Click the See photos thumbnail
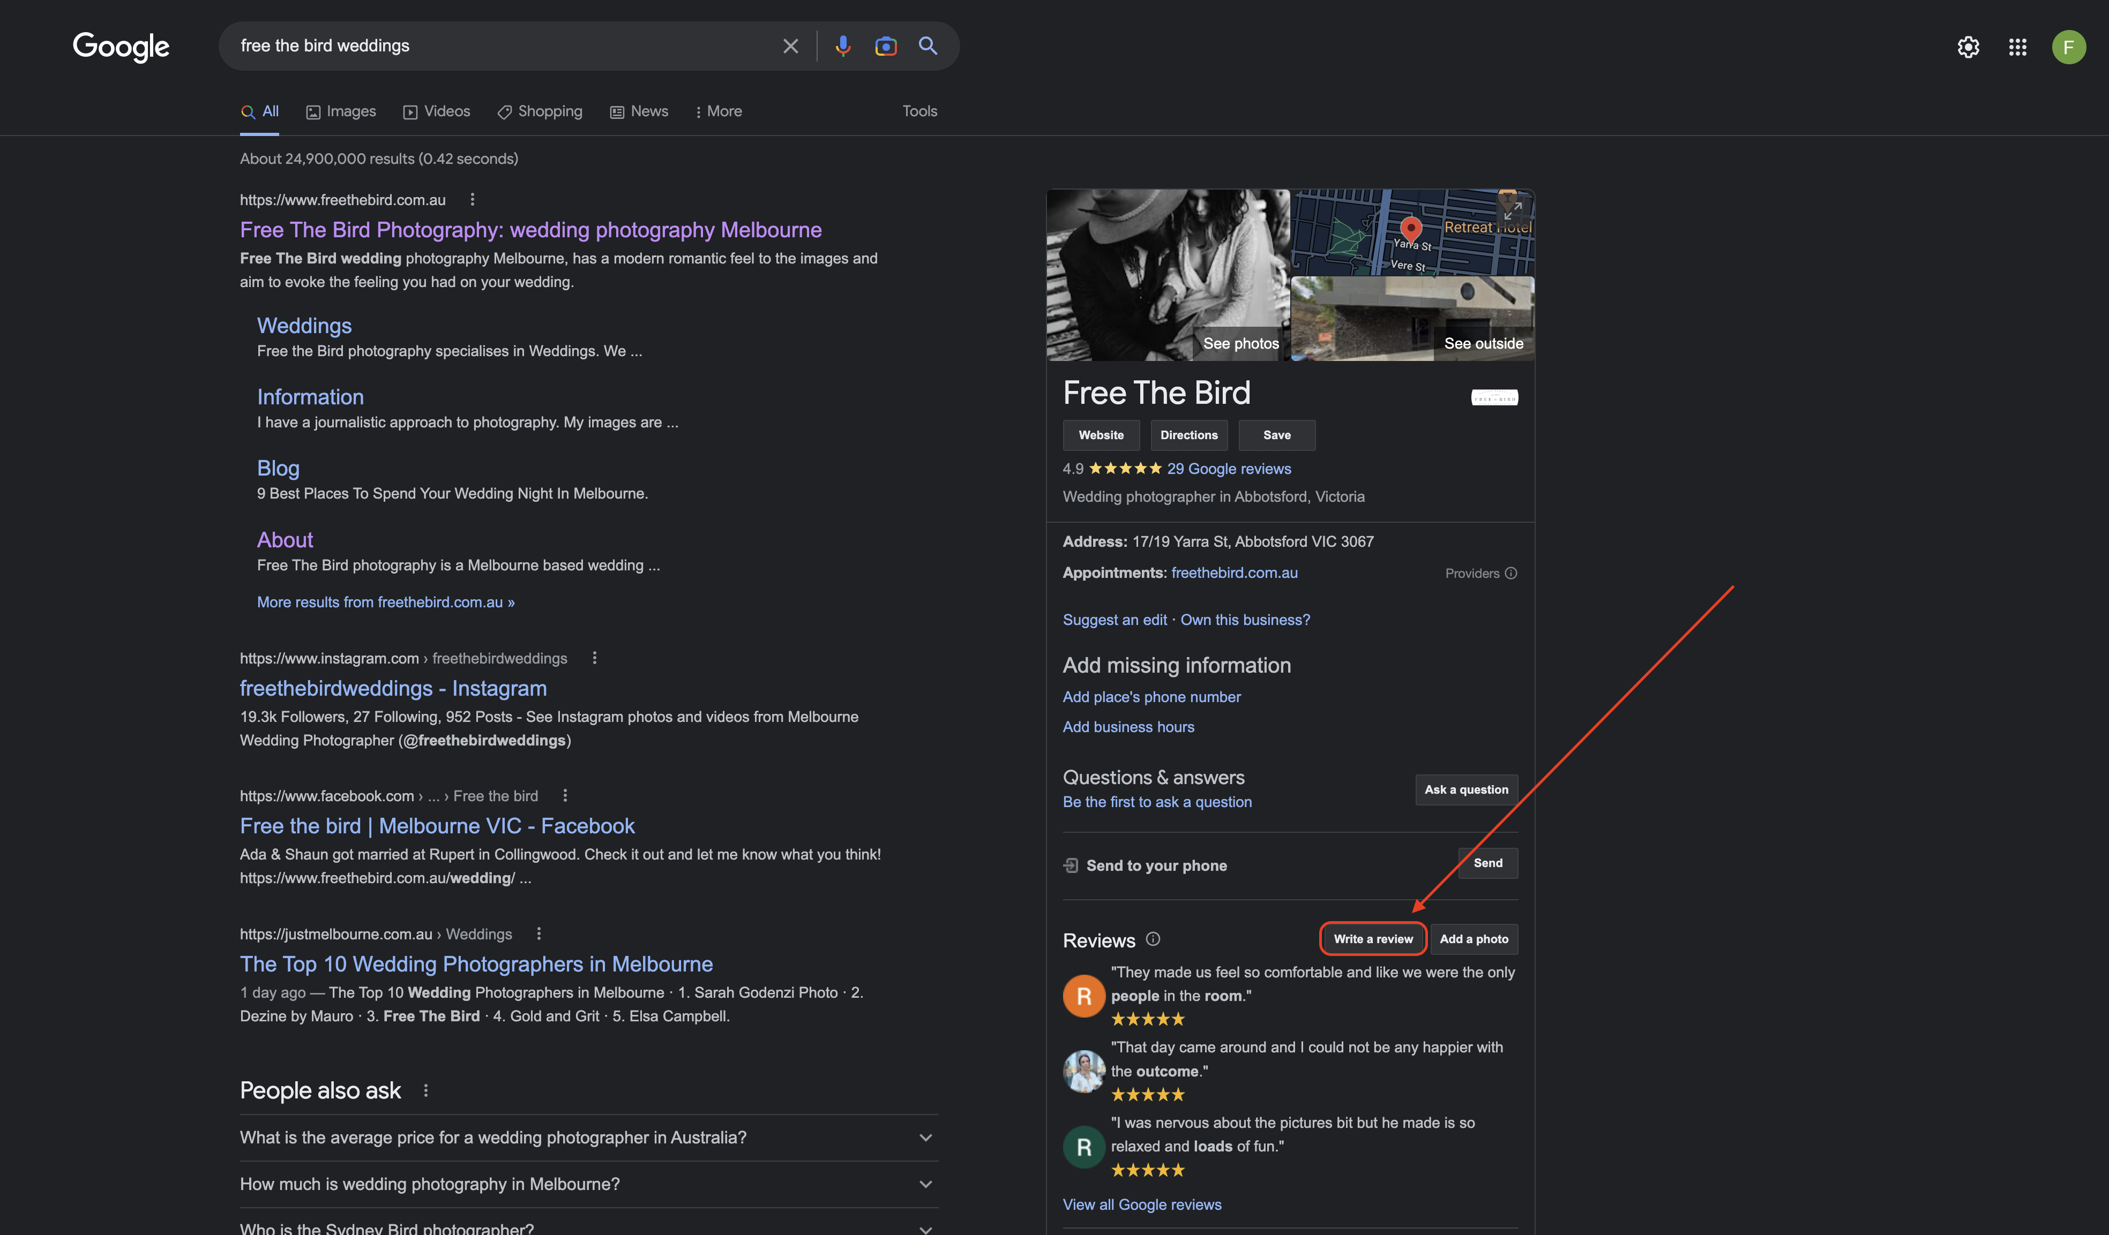 [1168, 276]
